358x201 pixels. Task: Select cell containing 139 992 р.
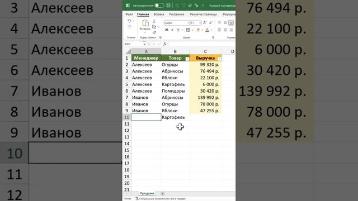205,98
